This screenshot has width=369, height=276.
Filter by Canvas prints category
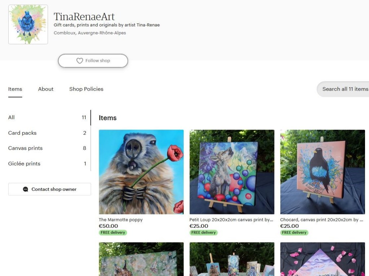point(47,148)
